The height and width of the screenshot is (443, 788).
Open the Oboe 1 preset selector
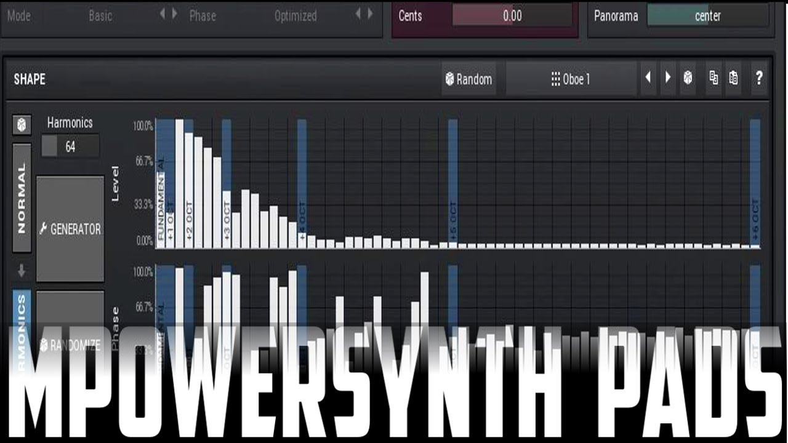pyautogui.click(x=571, y=79)
